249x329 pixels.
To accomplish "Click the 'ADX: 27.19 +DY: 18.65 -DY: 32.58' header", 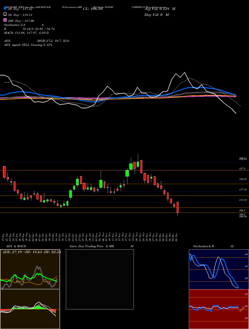I will (x=31, y=252).
